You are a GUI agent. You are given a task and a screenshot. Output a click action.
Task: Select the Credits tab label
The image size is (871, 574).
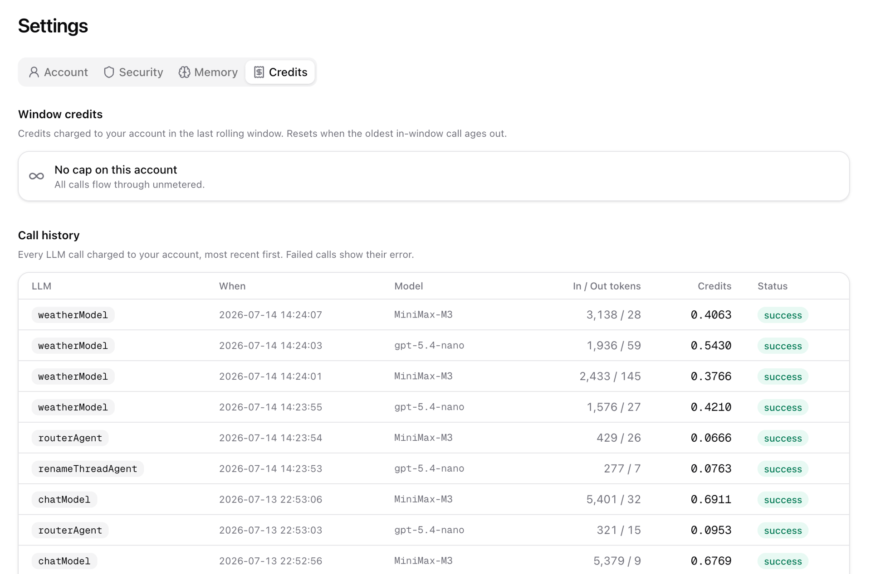[x=288, y=72]
